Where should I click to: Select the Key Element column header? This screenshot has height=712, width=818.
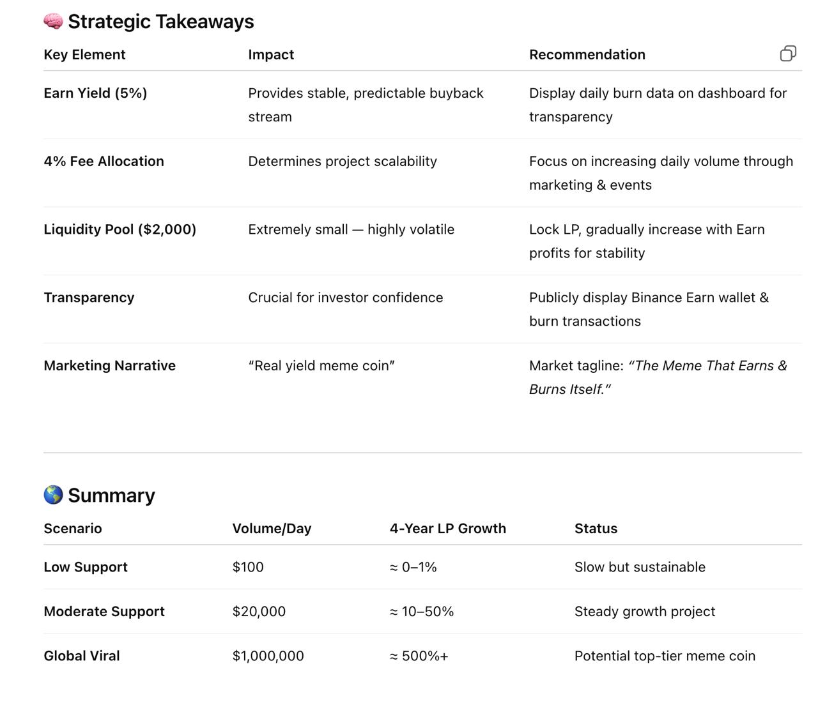click(84, 55)
